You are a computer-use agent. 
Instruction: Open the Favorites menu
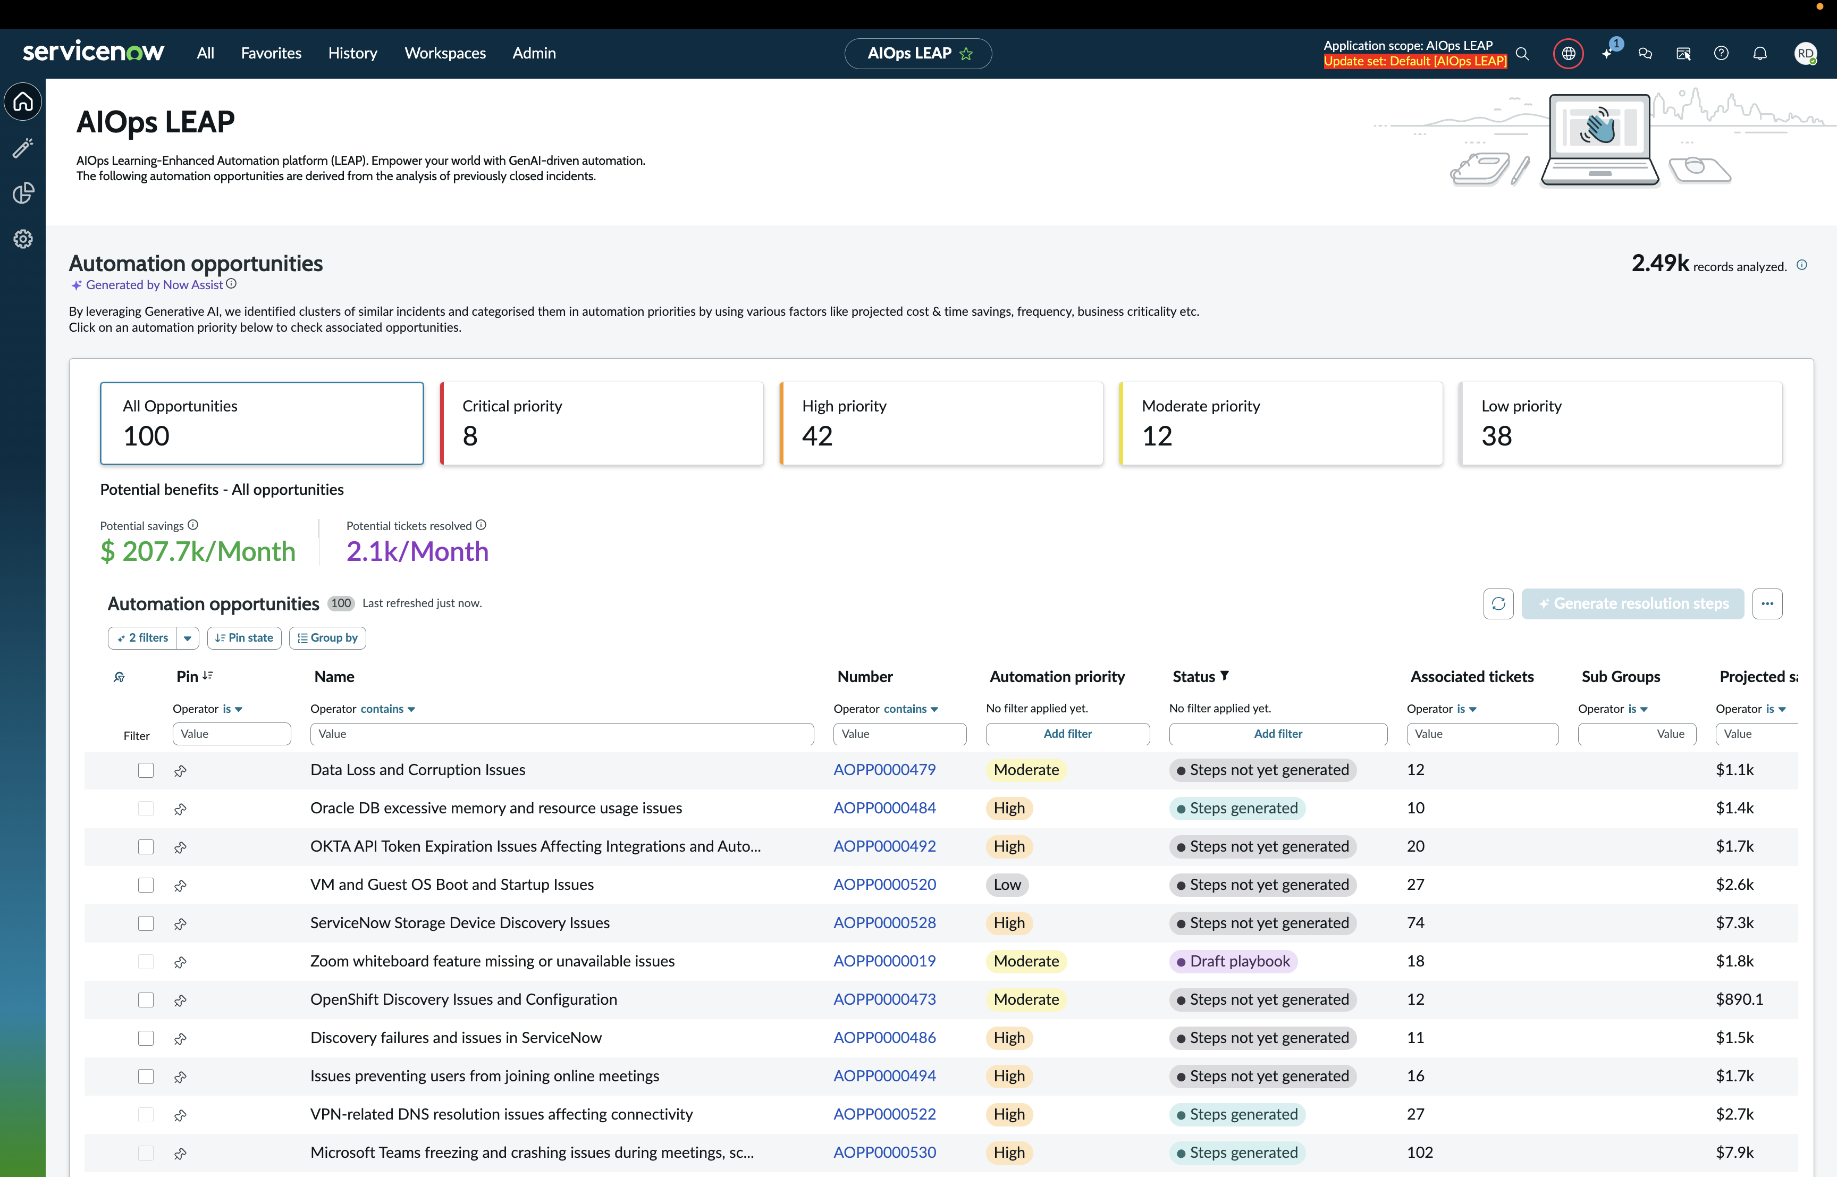(x=271, y=54)
